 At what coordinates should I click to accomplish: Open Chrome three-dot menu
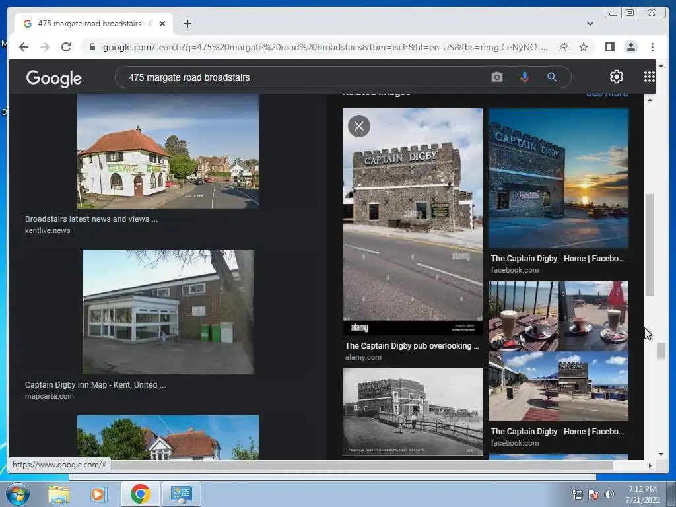tap(652, 47)
